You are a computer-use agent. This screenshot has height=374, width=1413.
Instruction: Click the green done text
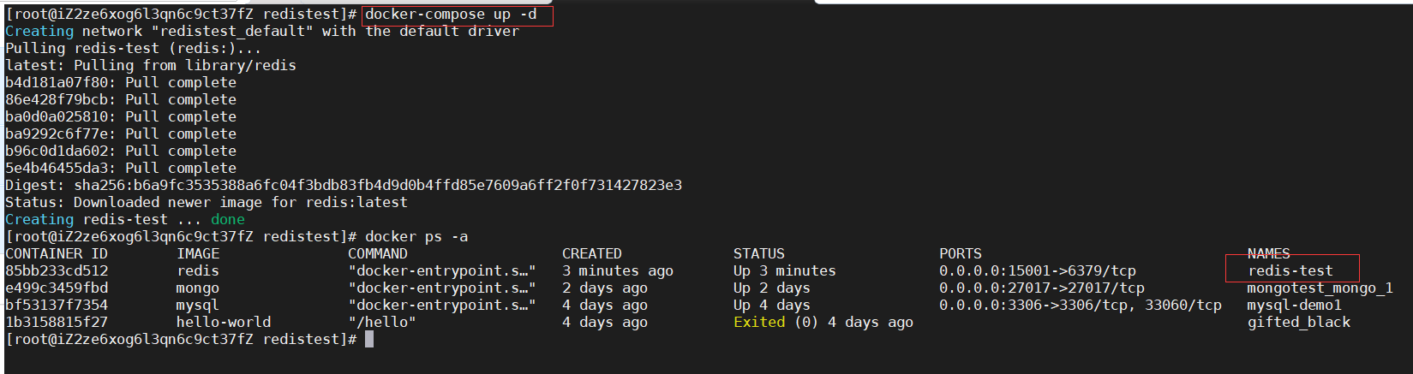coord(228,219)
